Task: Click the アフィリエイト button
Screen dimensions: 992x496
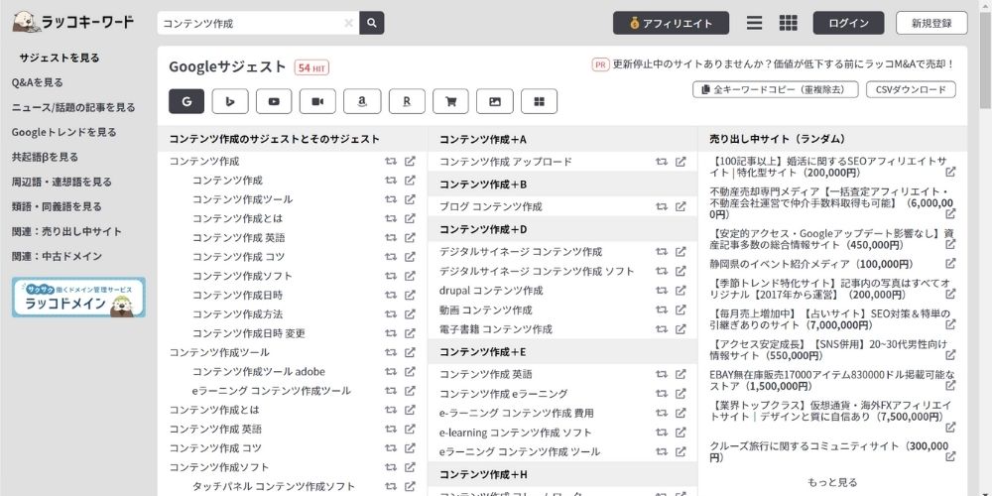Action: click(x=671, y=24)
